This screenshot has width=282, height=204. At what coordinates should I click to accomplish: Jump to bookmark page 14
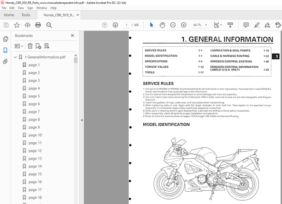point(35,166)
